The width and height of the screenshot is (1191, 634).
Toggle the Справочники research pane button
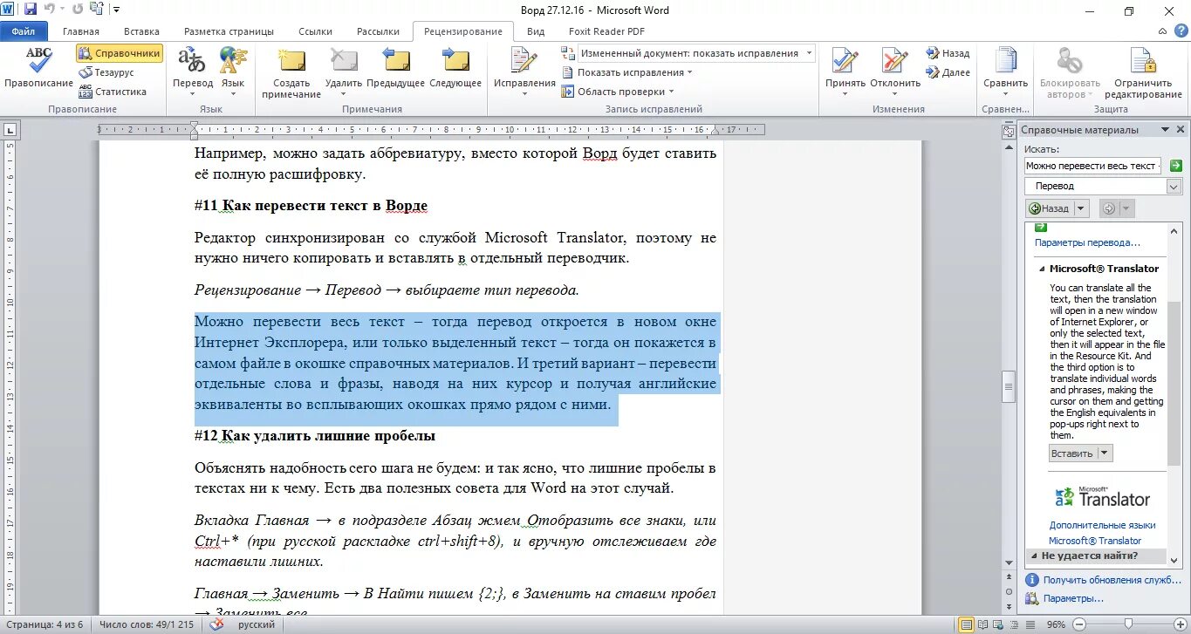click(119, 53)
